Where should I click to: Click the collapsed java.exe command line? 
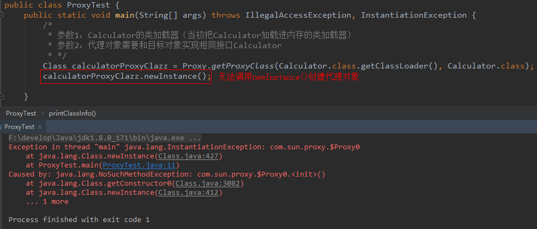point(105,138)
